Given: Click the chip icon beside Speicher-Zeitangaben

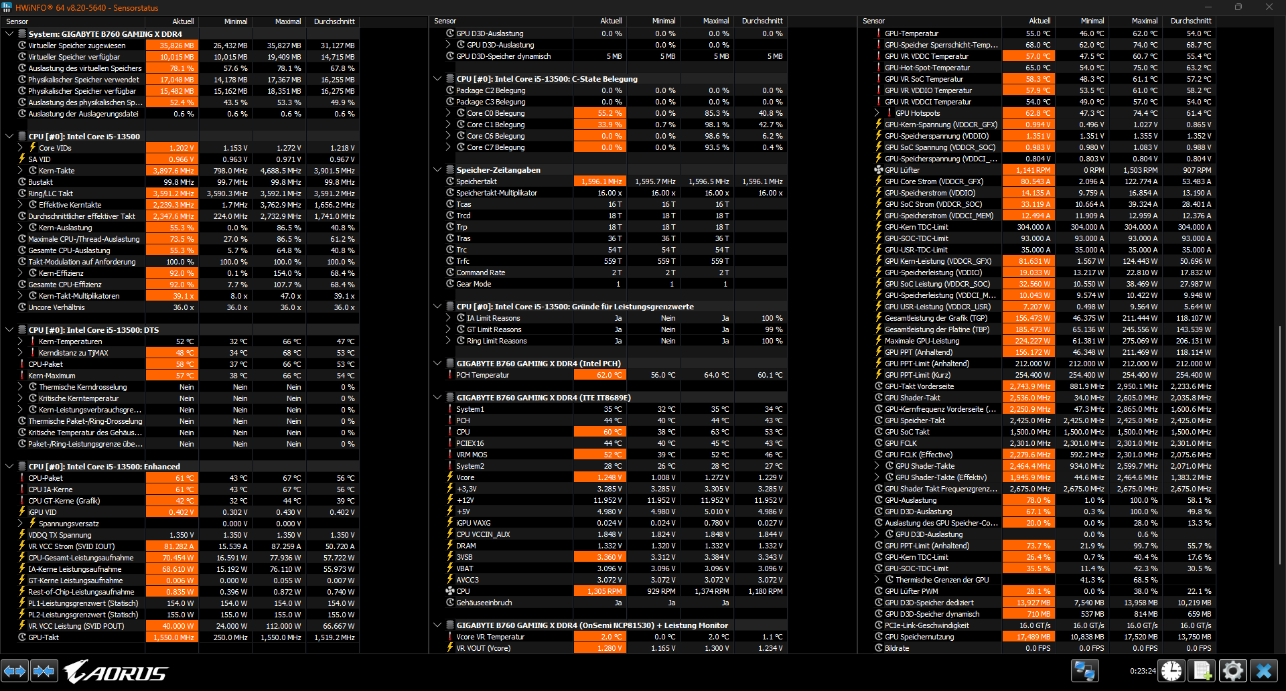Looking at the screenshot, I should [x=450, y=170].
